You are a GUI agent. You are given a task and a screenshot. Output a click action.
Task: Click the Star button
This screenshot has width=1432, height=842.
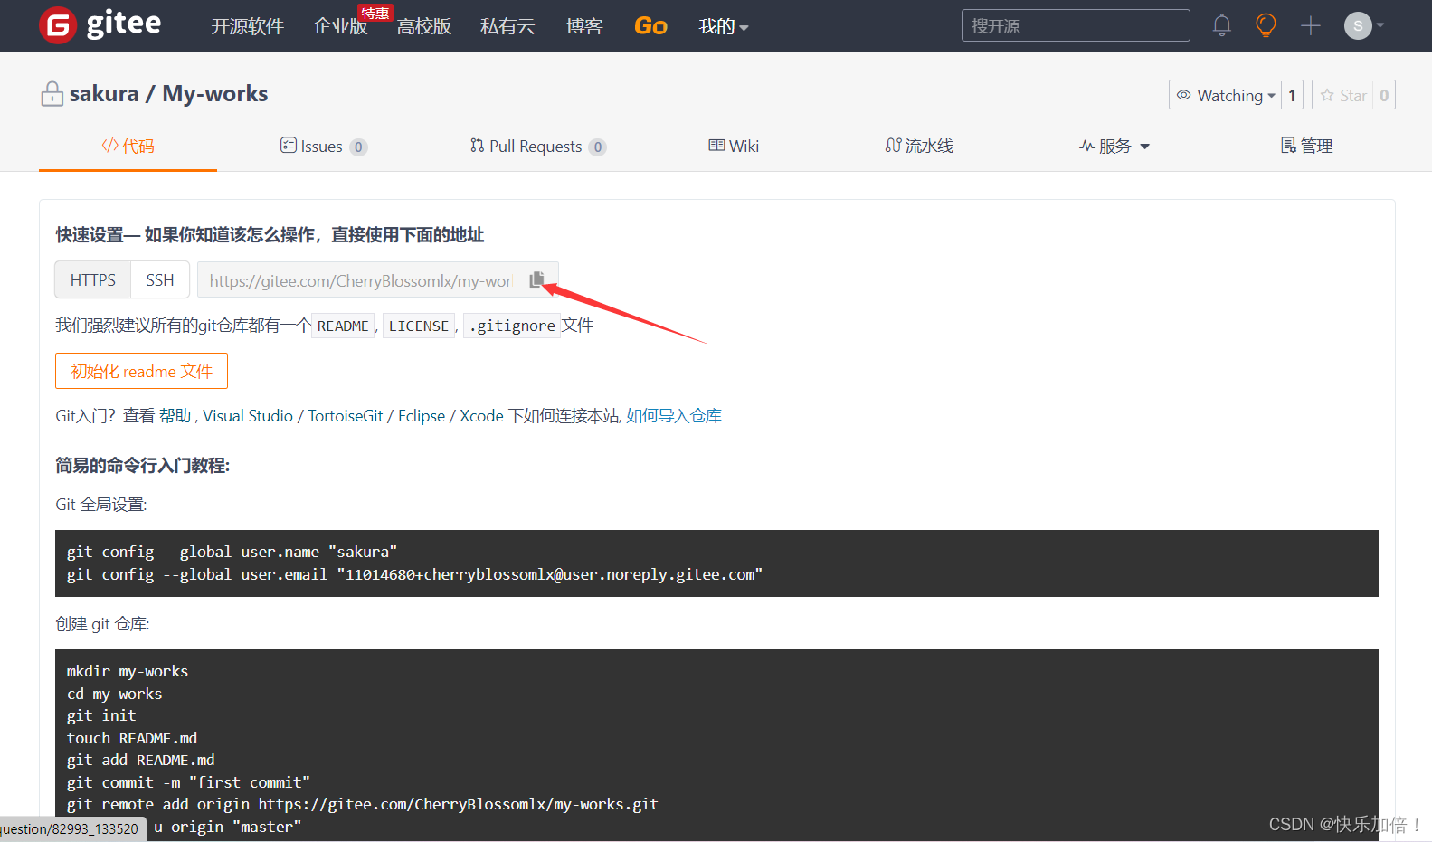pos(1342,95)
